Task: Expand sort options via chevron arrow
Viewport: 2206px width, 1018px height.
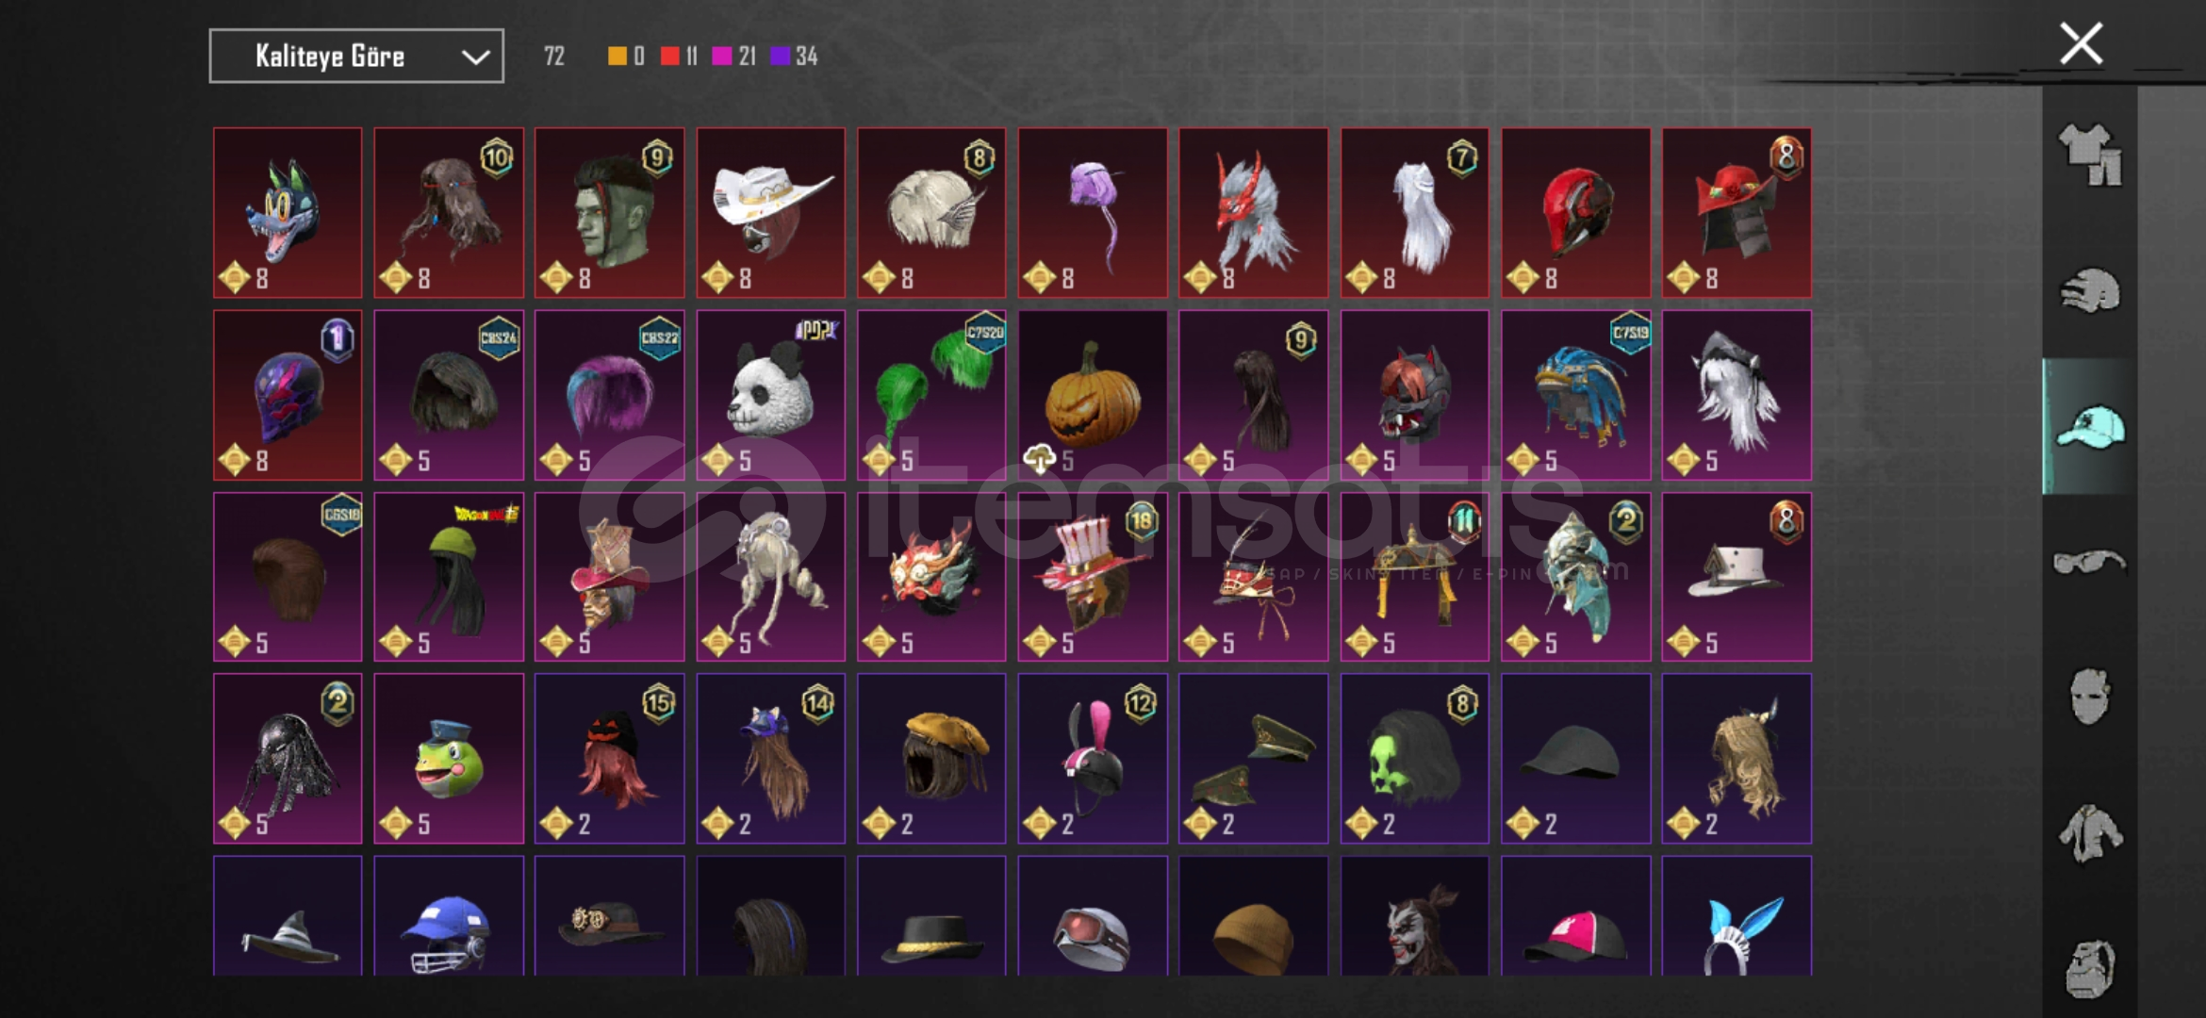Action: (x=476, y=57)
